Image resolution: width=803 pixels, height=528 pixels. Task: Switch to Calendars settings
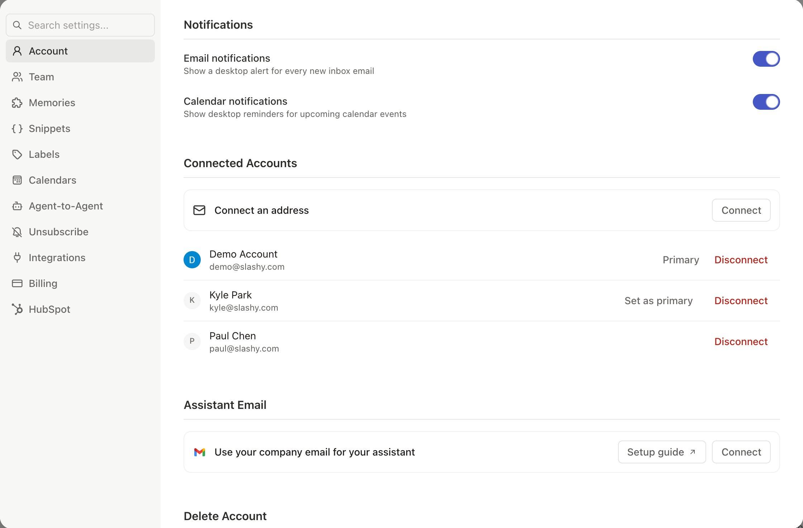click(x=80, y=180)
